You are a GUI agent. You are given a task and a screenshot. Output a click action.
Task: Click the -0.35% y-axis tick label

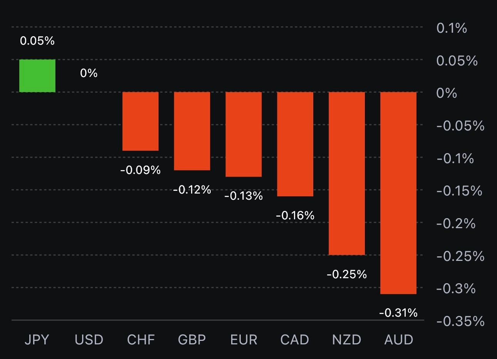point(460,321)
